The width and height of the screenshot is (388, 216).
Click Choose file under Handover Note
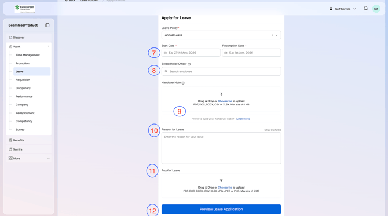tap(225, 101)
